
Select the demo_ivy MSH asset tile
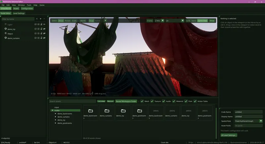[188, 113]
